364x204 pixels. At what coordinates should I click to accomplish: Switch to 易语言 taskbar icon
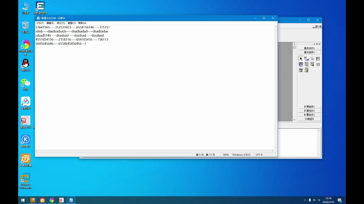(x=61, y=200)
